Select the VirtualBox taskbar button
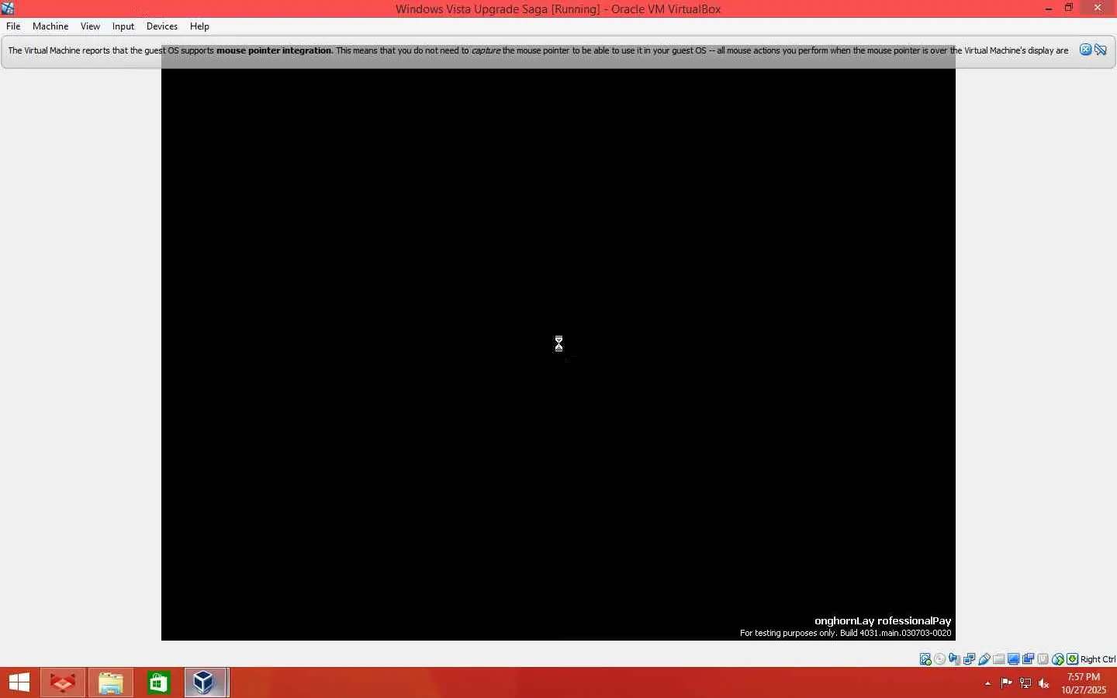 pos(206,682)
